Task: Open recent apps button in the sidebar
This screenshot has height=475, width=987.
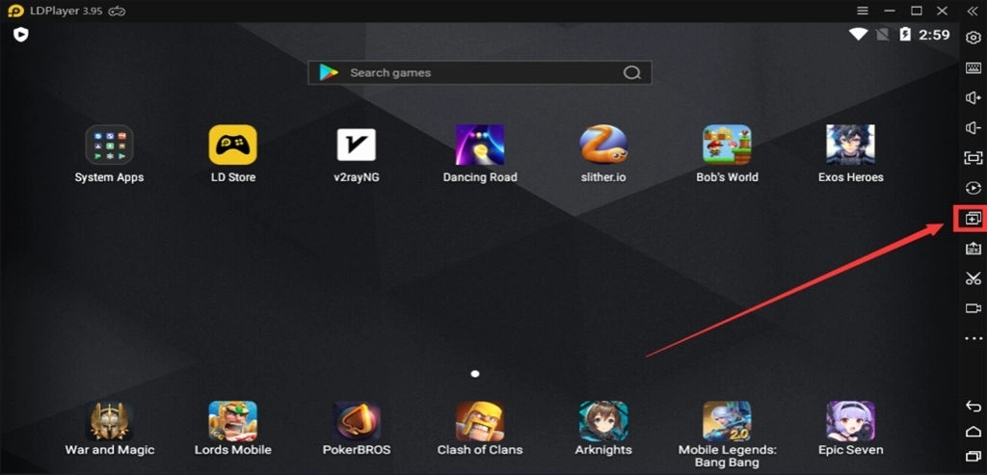Action: point(974,456)
